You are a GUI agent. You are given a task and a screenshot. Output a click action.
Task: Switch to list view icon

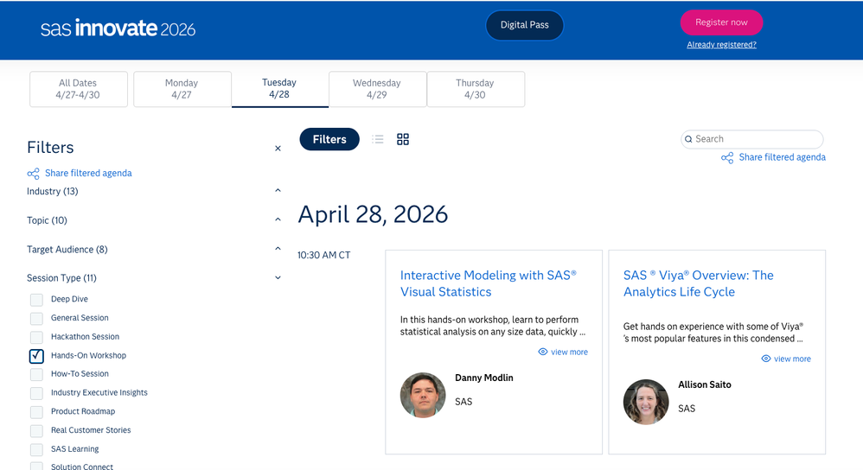(378, 139)
